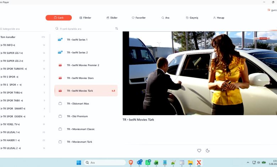This screenshot has height=167, width=277.
Task: Click the red X player taskbar icon
Action: [x=199, y=162]
